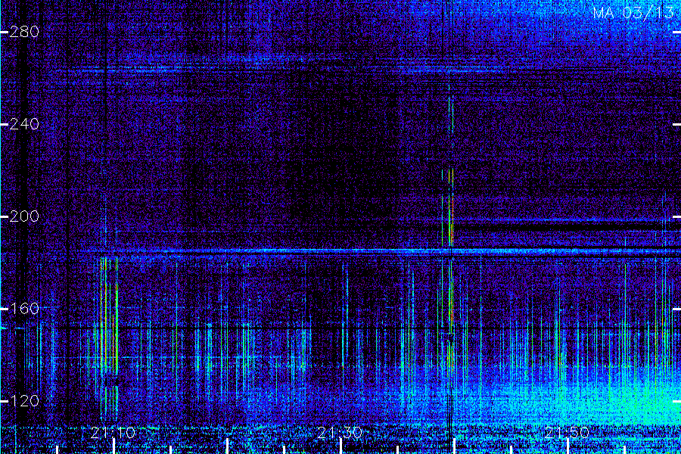
Task: Click the 21:50 time axis label
Action: (567, 432)
